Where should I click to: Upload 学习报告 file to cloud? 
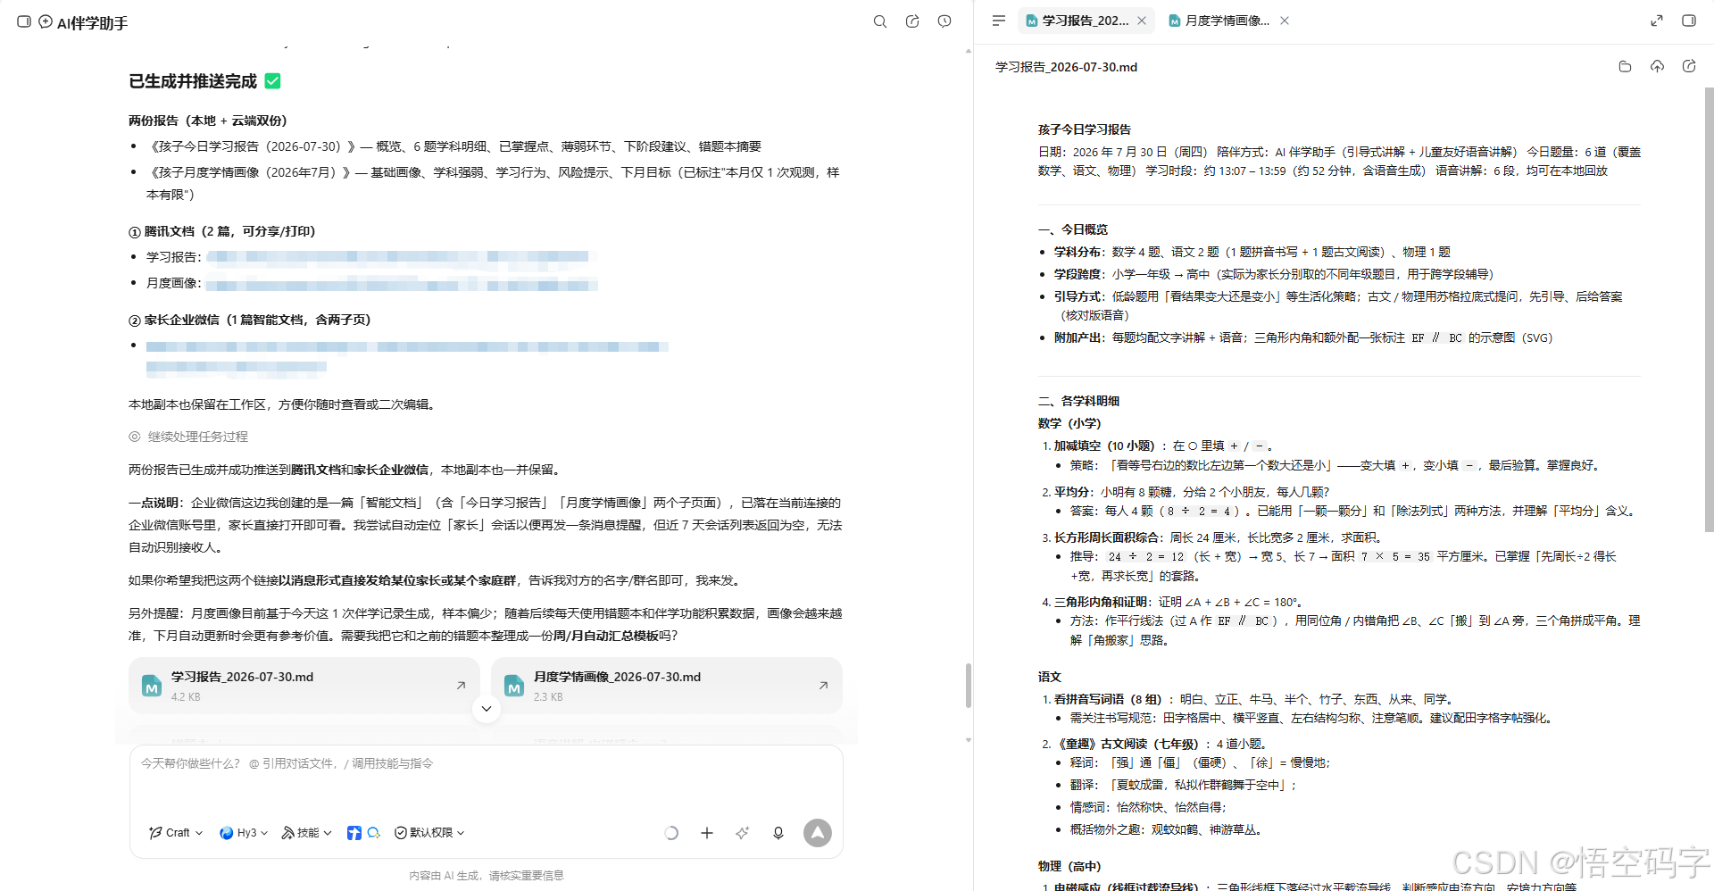coord(1657,67)
